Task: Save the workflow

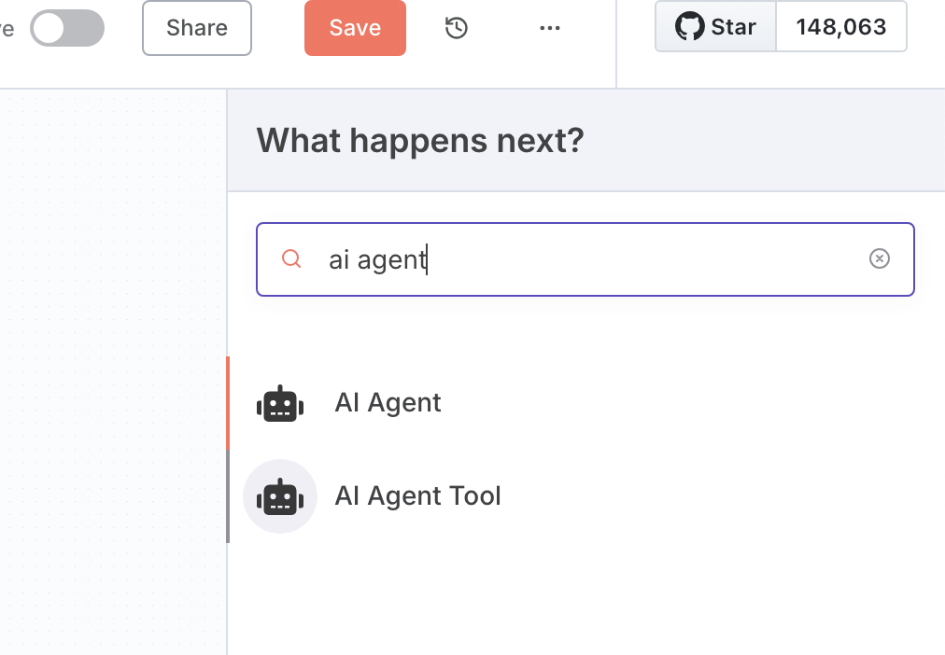Action: click(x=355, y=28)
